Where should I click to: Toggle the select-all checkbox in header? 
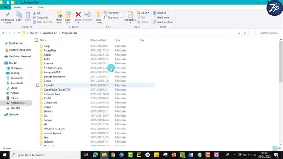(36, 40)
